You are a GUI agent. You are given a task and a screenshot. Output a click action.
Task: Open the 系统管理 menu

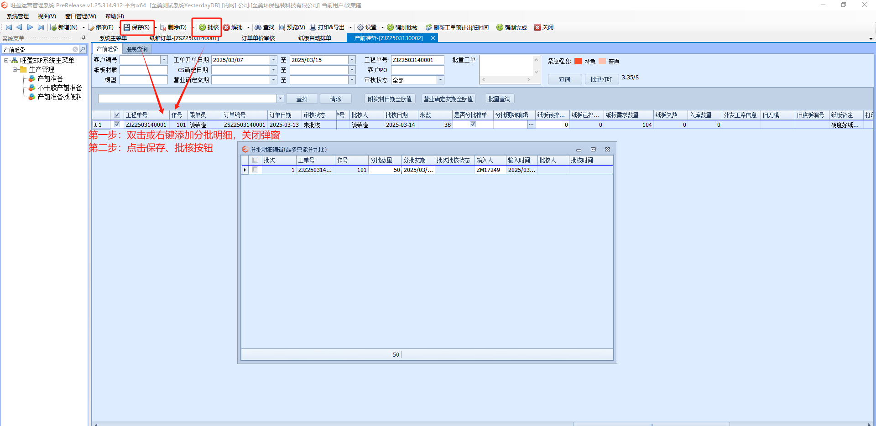pyautogui.click(x=18, y=16)
